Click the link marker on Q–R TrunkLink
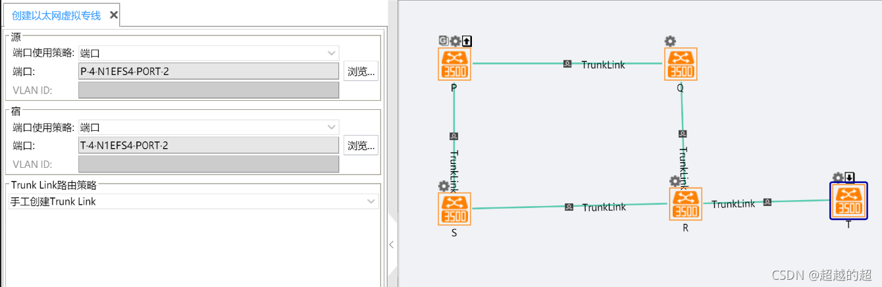The height and width of the screenshot is (287, 882). 683,134
